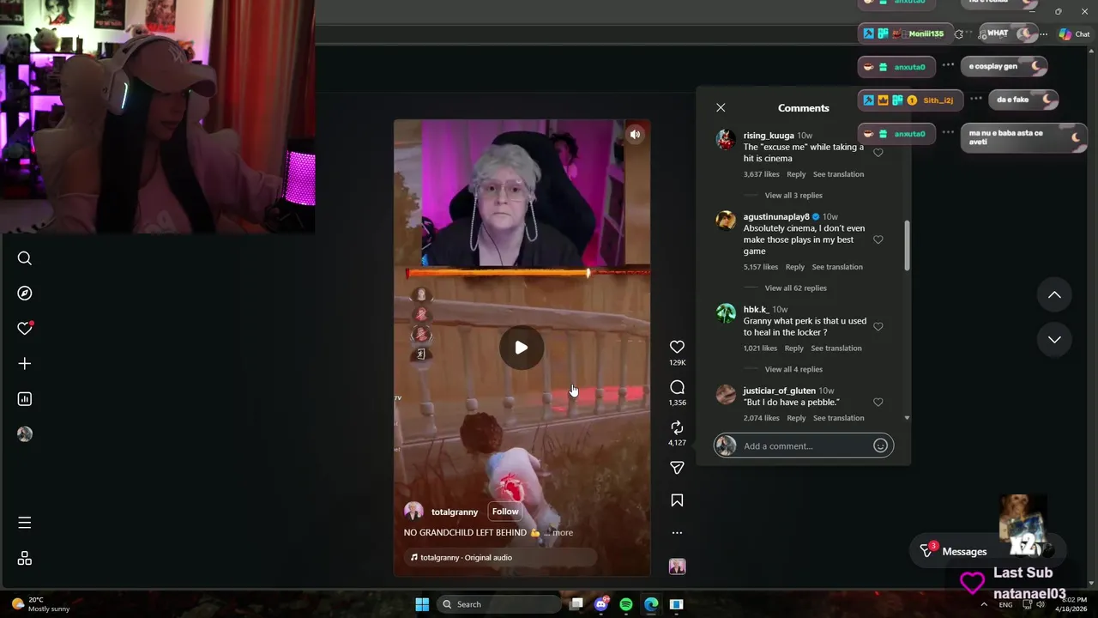The height and width of the screenshot is (618, 1098).
Task: Show hidden system tray icons
Action: pos(983,604)
